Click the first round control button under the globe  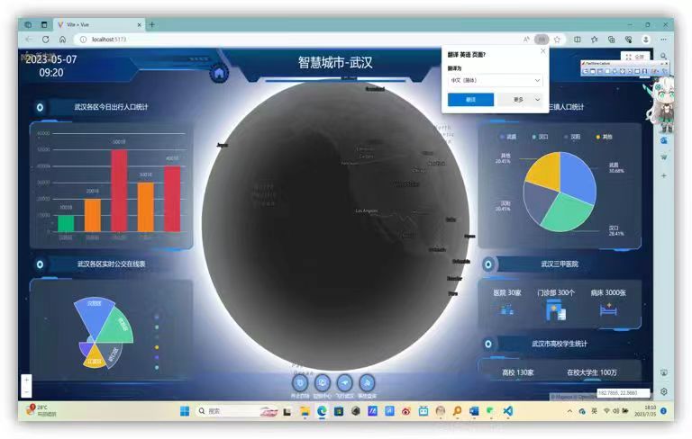298,382
